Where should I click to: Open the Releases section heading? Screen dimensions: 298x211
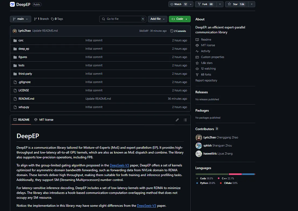click(x=202, y=92)
